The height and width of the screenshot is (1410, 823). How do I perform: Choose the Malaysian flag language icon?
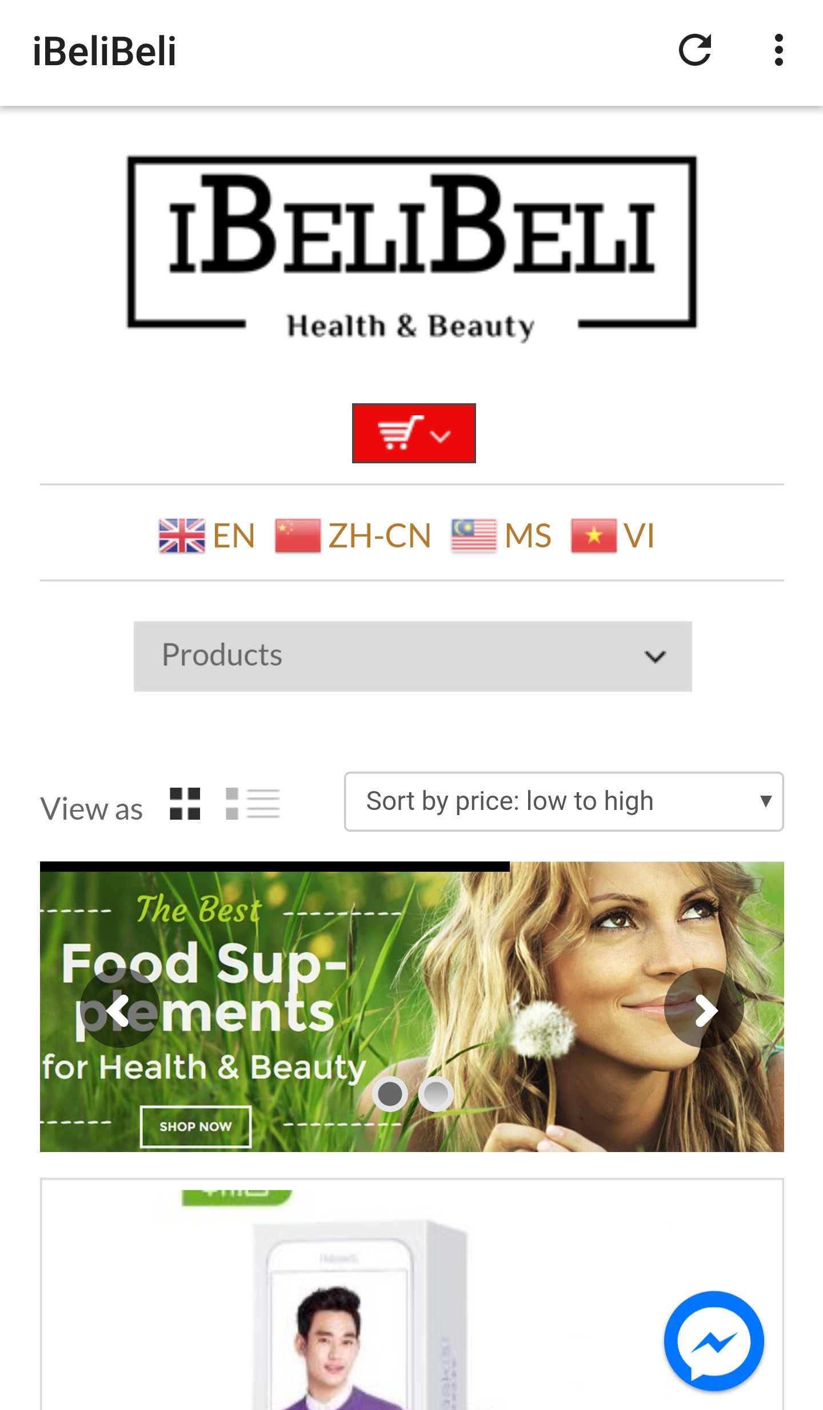coord(474,536)
